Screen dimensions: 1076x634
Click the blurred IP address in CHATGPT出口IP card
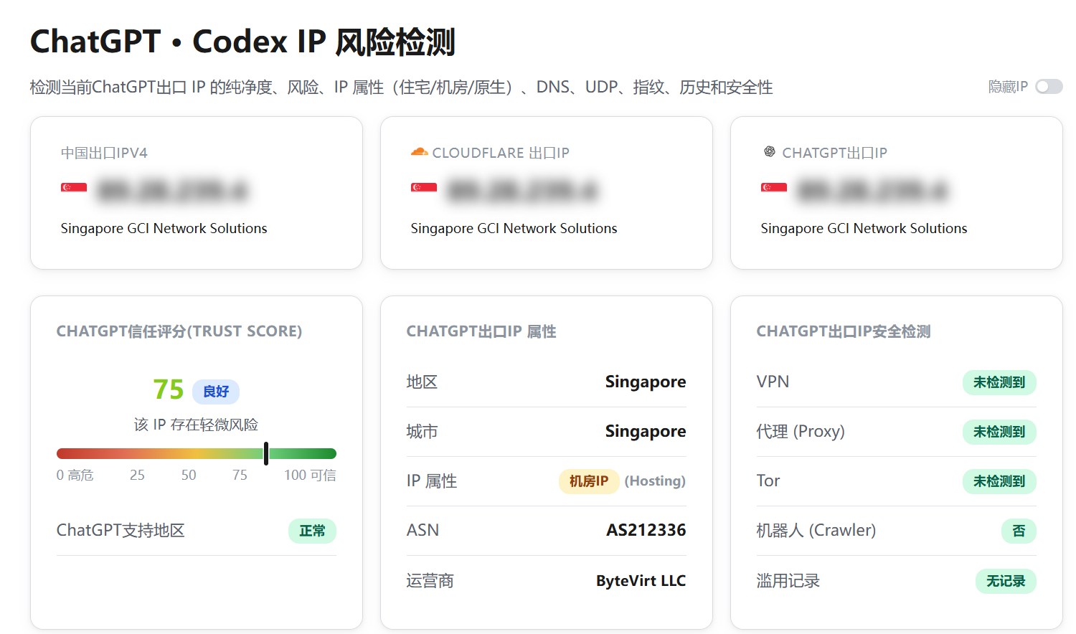(873, 191)
